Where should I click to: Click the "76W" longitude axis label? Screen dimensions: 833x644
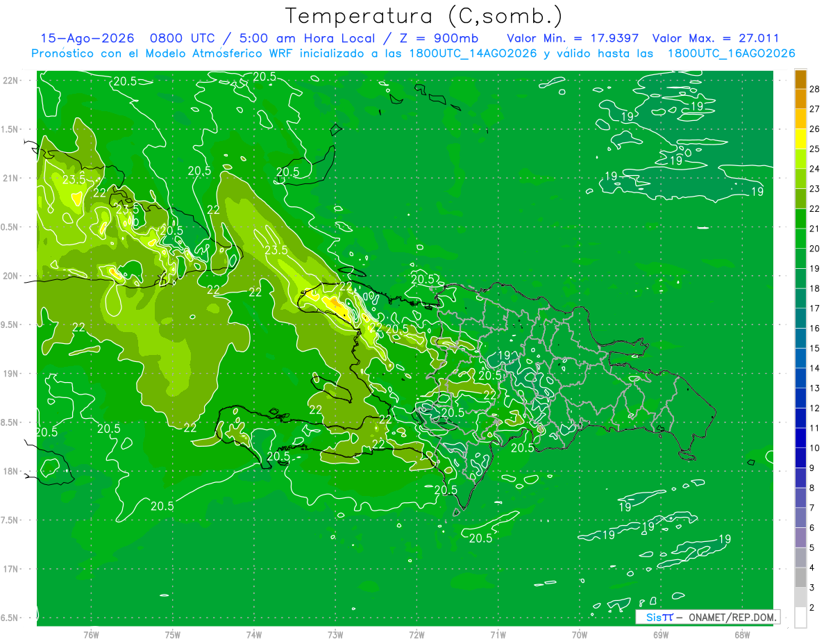(x=91, y=635)
